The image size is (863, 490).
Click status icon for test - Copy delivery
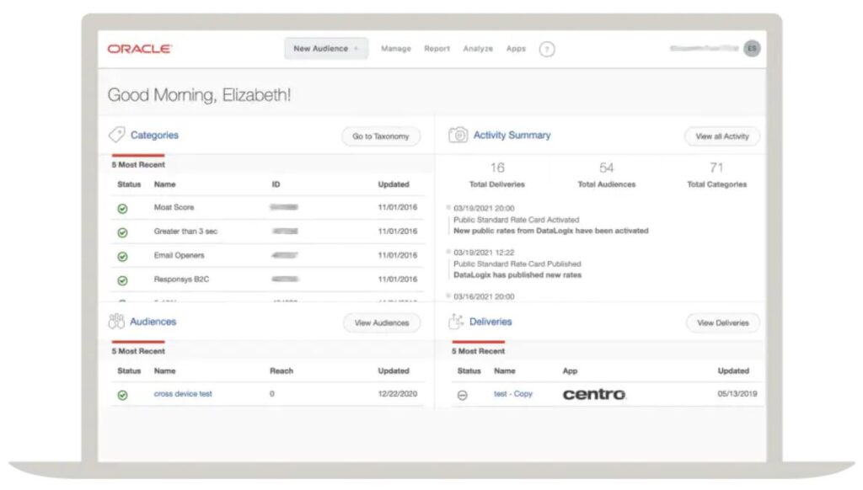pyautogui.click(x=462, y=395)
